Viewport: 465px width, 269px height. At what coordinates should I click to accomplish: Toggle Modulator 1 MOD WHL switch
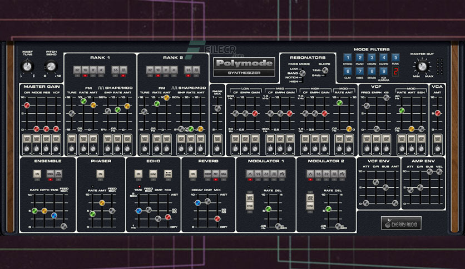(x=250, y=198)
